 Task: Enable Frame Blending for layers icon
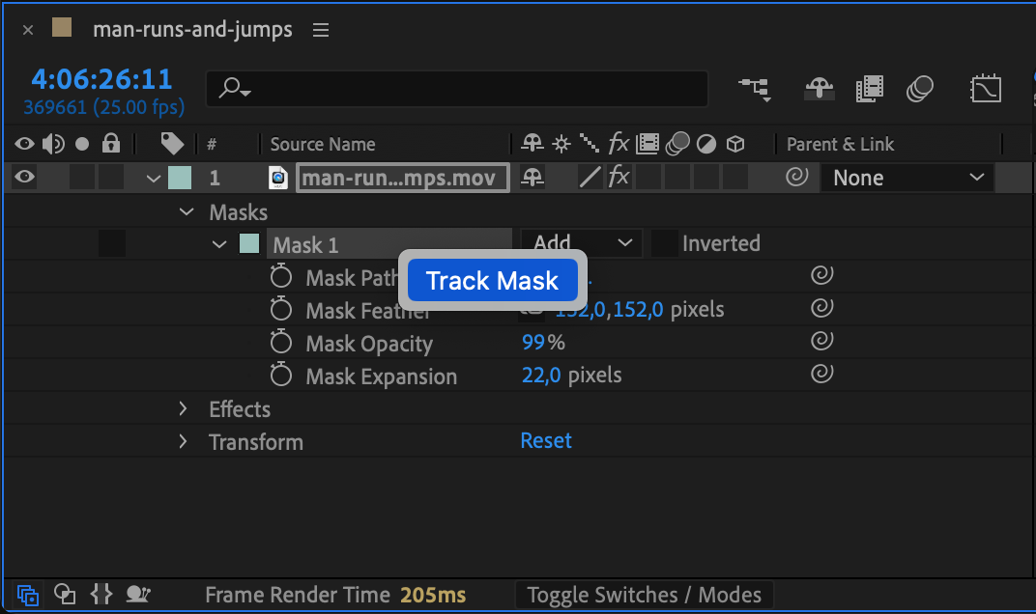point(870,90)
